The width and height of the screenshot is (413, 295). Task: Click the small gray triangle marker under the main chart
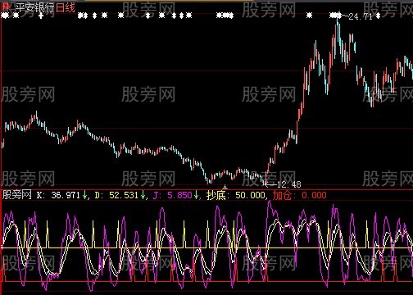225,187
